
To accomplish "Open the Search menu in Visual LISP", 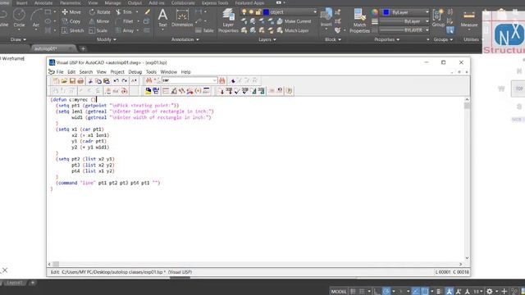I will tap(85, 72).
